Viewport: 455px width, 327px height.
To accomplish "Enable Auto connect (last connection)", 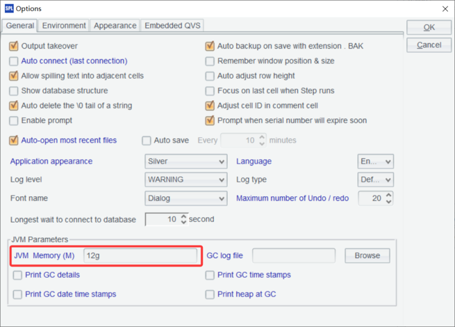I will tap(14, 61).
